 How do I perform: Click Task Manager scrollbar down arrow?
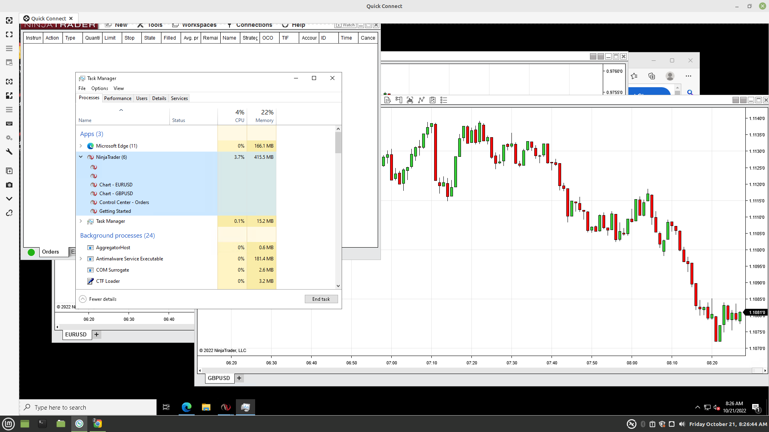338,286
